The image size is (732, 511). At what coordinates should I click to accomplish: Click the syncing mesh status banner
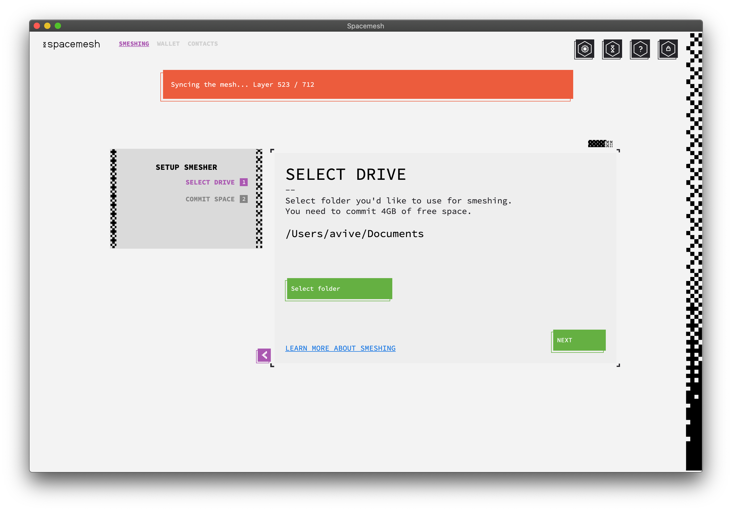[368, 84]
